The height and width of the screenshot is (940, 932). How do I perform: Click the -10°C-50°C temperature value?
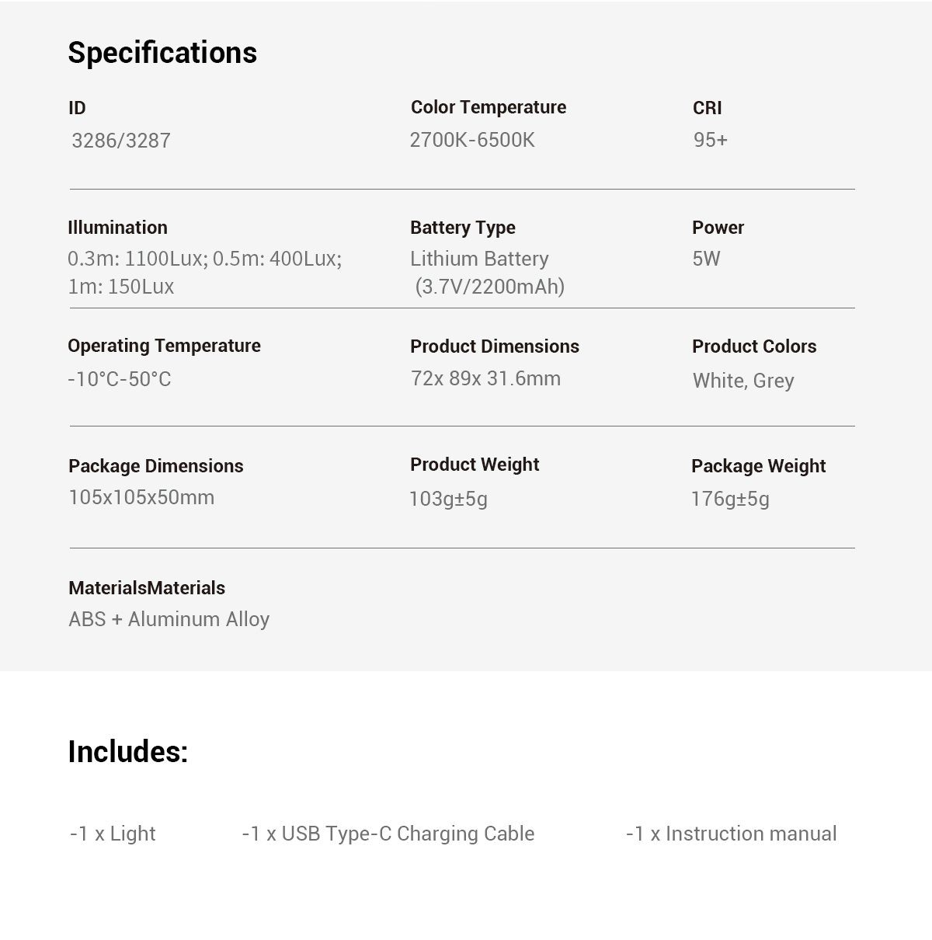click(x=120, y=379)
